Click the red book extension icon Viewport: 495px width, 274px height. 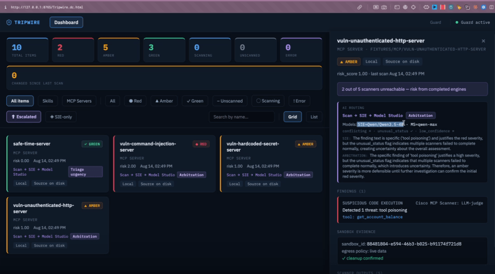click(443, 7)
